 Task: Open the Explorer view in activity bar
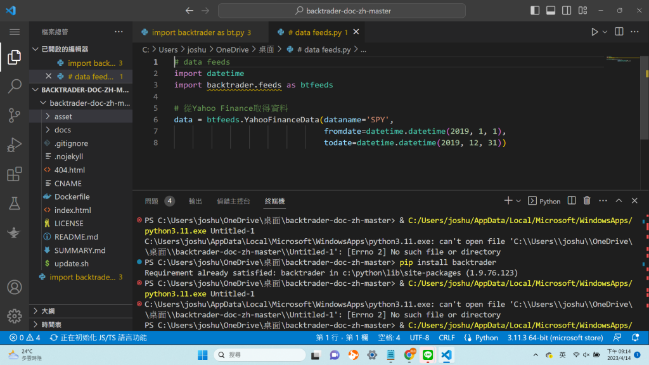pyautogui.click(x=14, y=57)
